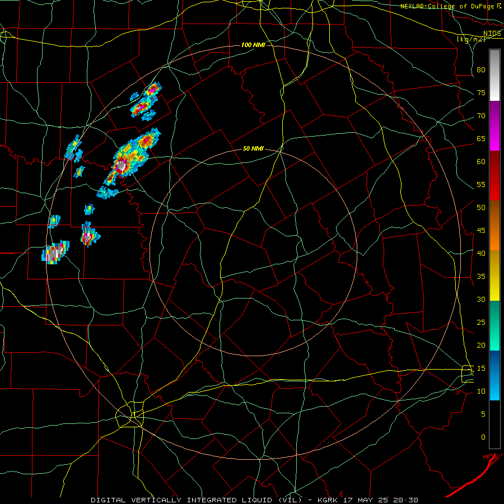Click the KGRK radar site identifier
The height and width of the screenshot is (504, 504).
pos(328,500)
